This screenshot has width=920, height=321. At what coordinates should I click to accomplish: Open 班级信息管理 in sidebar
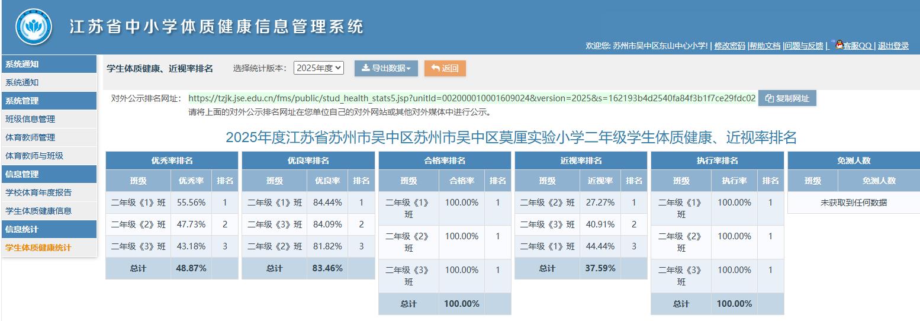[x=49, y=119]
